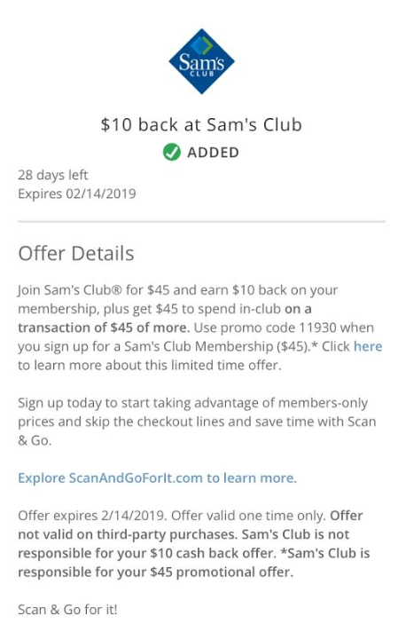Image resolution: width=406 pixels, height=632 pixels.
Task: Open the 'Explore ScanAndGoForIt.com to learn more' link
Action: pyautogui.click(x=156, y=478)
